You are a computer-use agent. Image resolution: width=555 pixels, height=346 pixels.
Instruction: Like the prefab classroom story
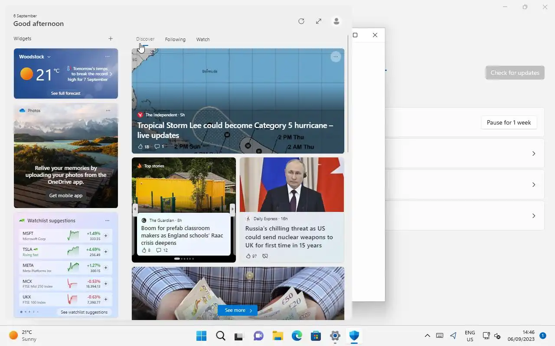146,250
